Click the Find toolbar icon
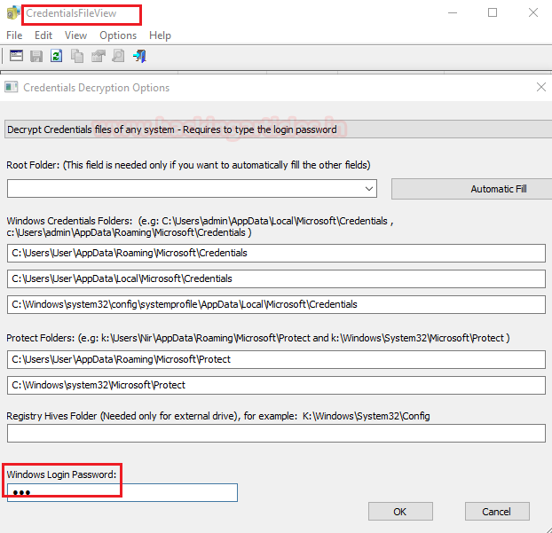The height and width of the screenshot is (533, 552). (x=118, y=56)
